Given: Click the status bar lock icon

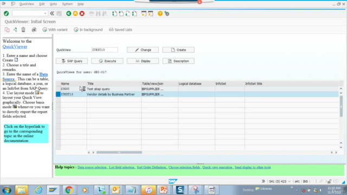Looking at the screenshot, I should click(329, 181).
